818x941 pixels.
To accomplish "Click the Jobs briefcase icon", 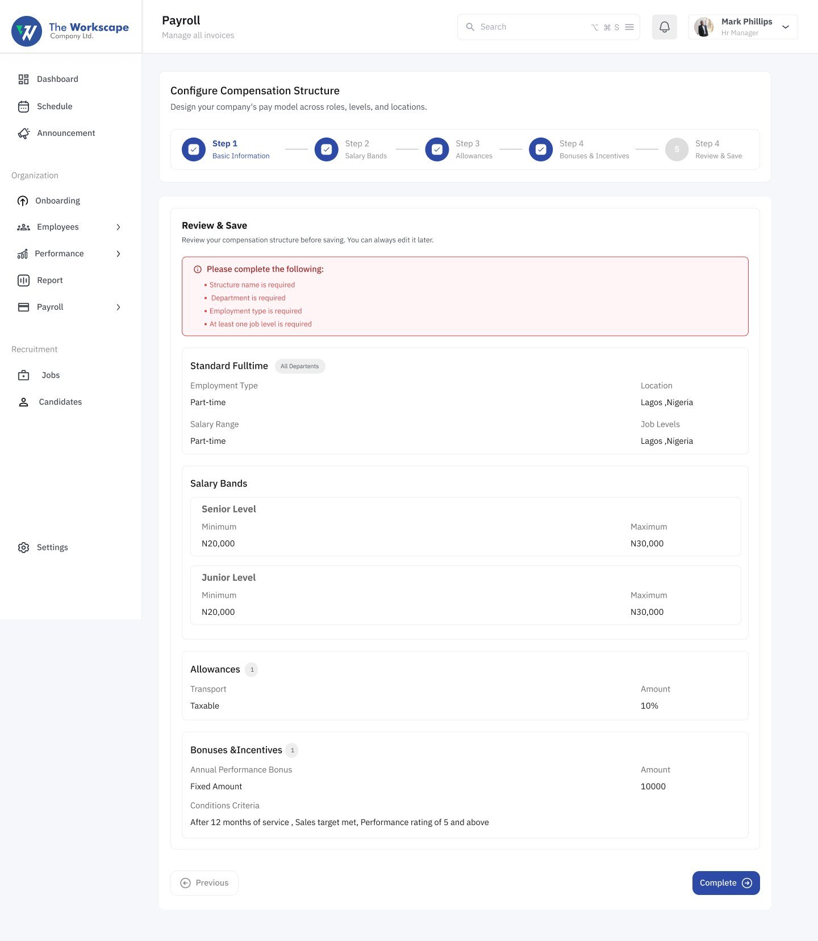I will point(23,375).
